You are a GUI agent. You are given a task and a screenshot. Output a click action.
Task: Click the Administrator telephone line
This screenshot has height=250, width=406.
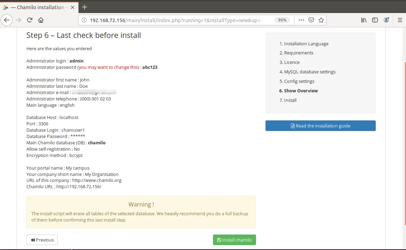point(69,99)
